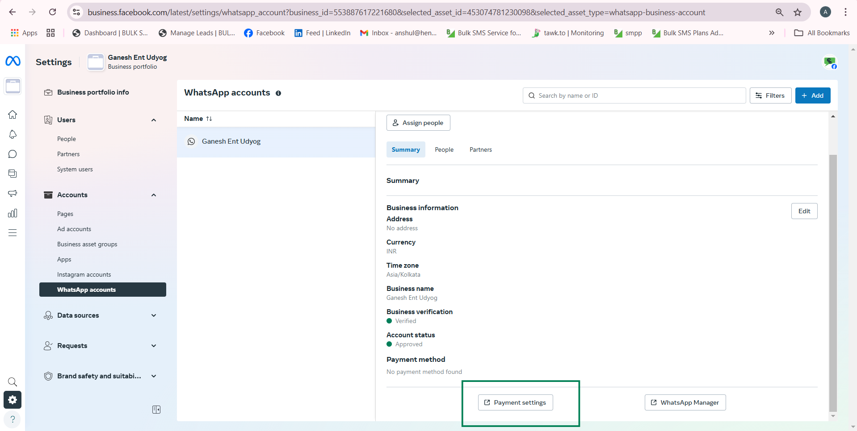Open the insights bar chart icon

click(x=13, y=213)
